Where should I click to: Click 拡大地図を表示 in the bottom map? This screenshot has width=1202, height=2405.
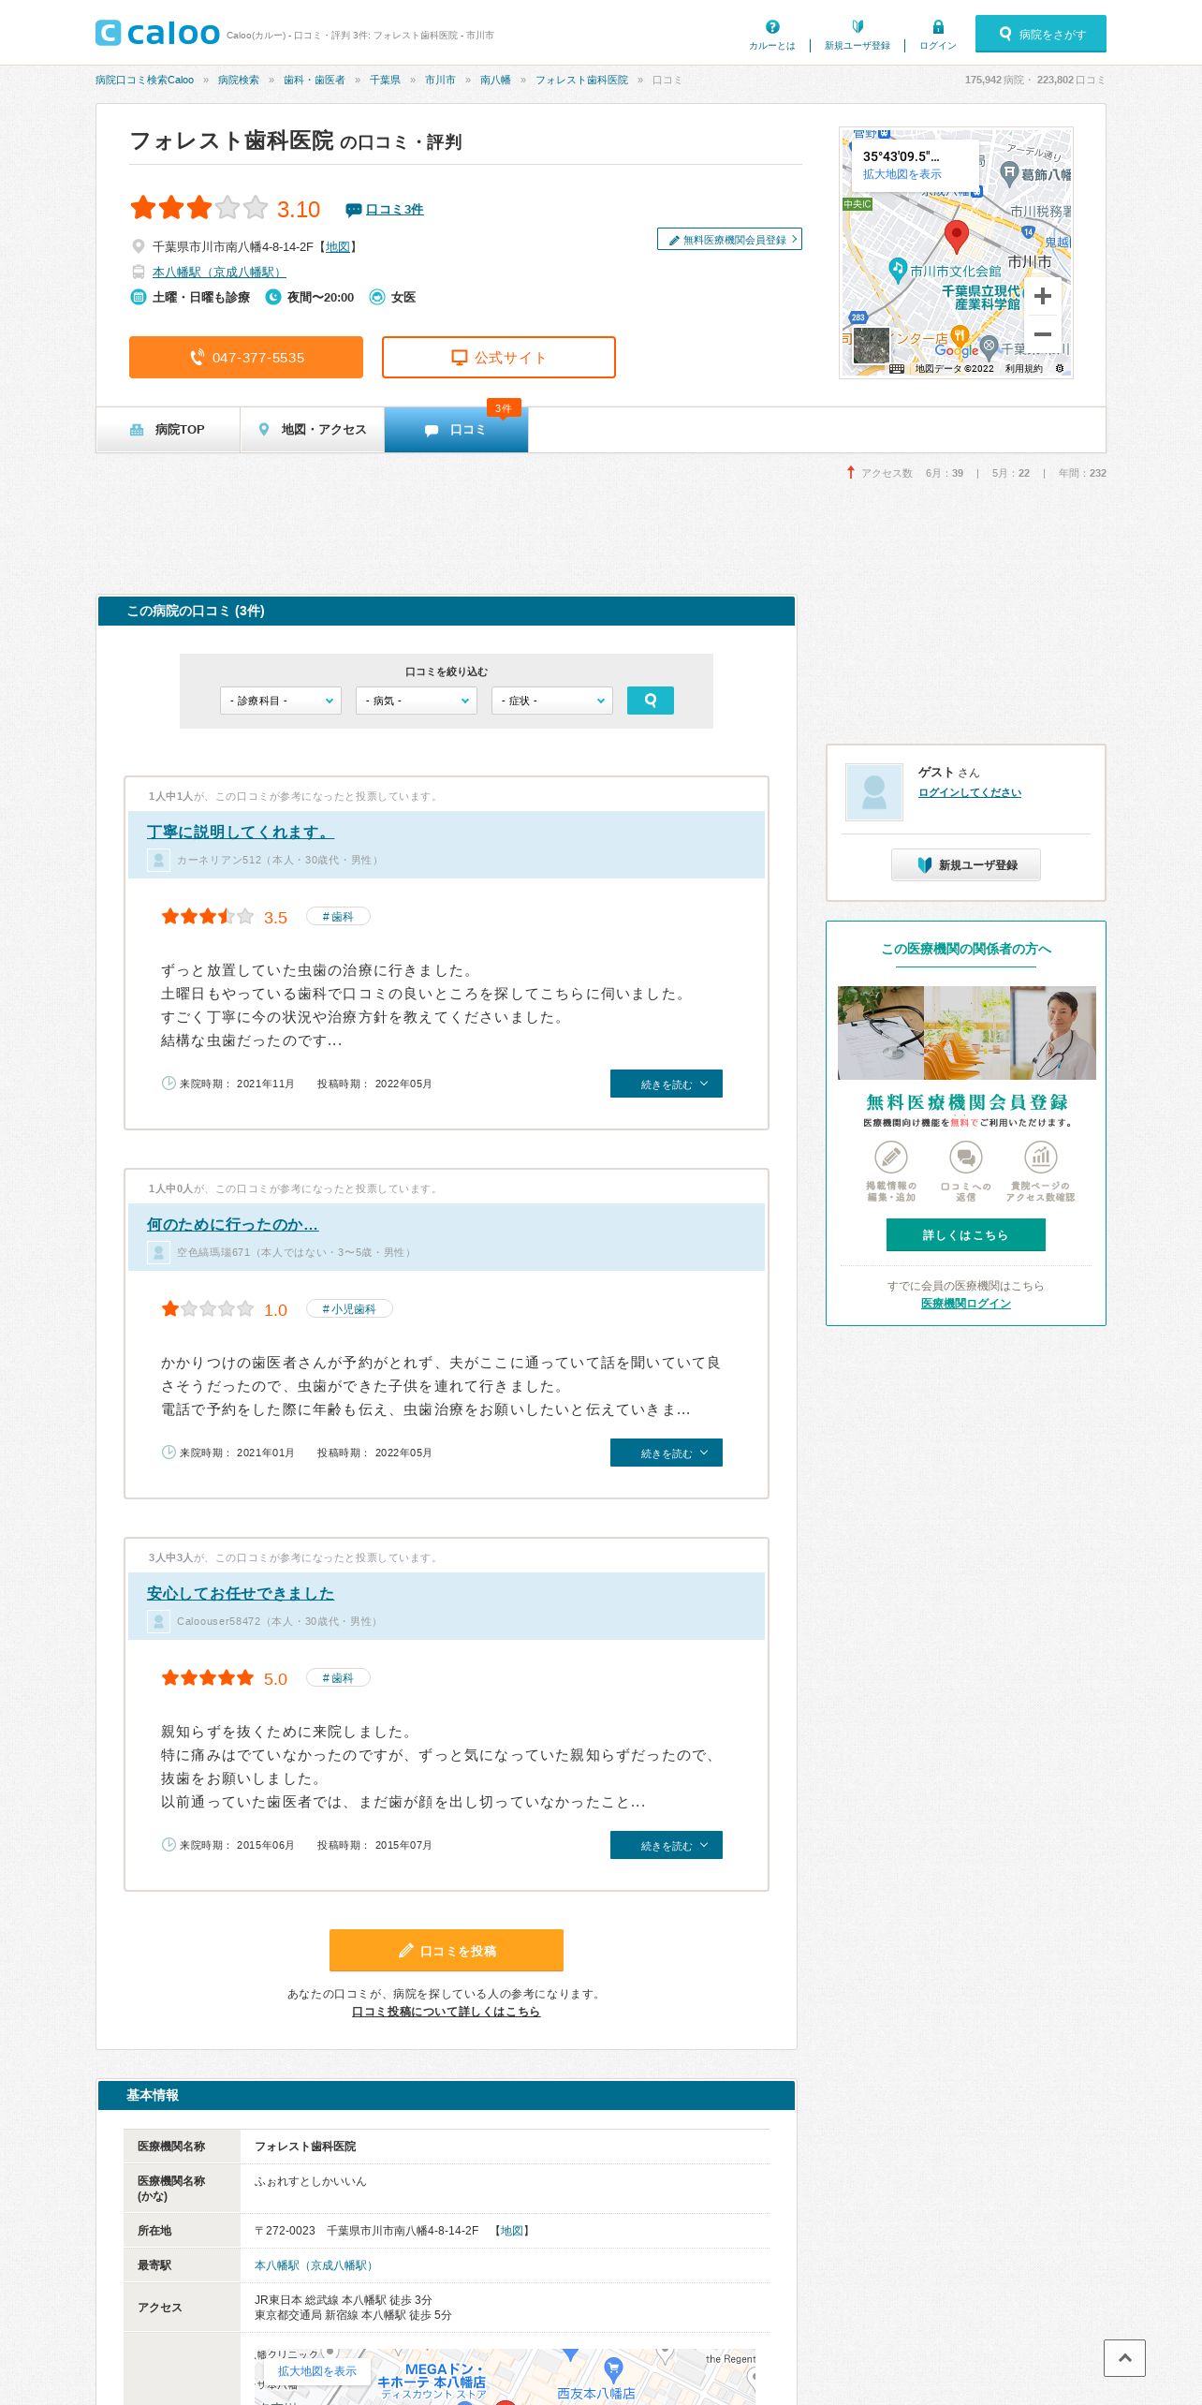pyautogui.click(x=317, y=2371)
